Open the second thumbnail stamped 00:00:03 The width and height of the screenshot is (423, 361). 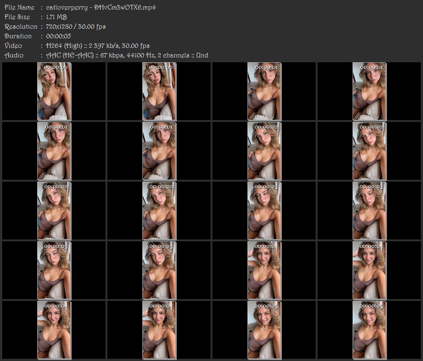369,211
